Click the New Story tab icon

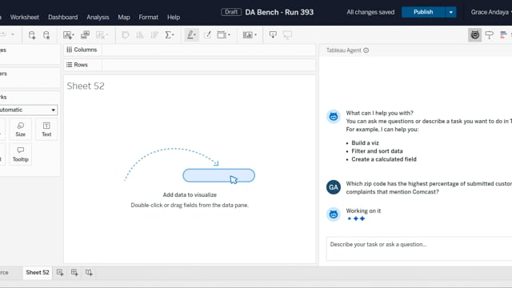tap(89, 272)
